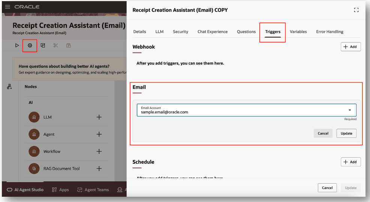Click the disabled Update button at panel bottom
The width and height of the screenshot is (370, 202).
350,188
